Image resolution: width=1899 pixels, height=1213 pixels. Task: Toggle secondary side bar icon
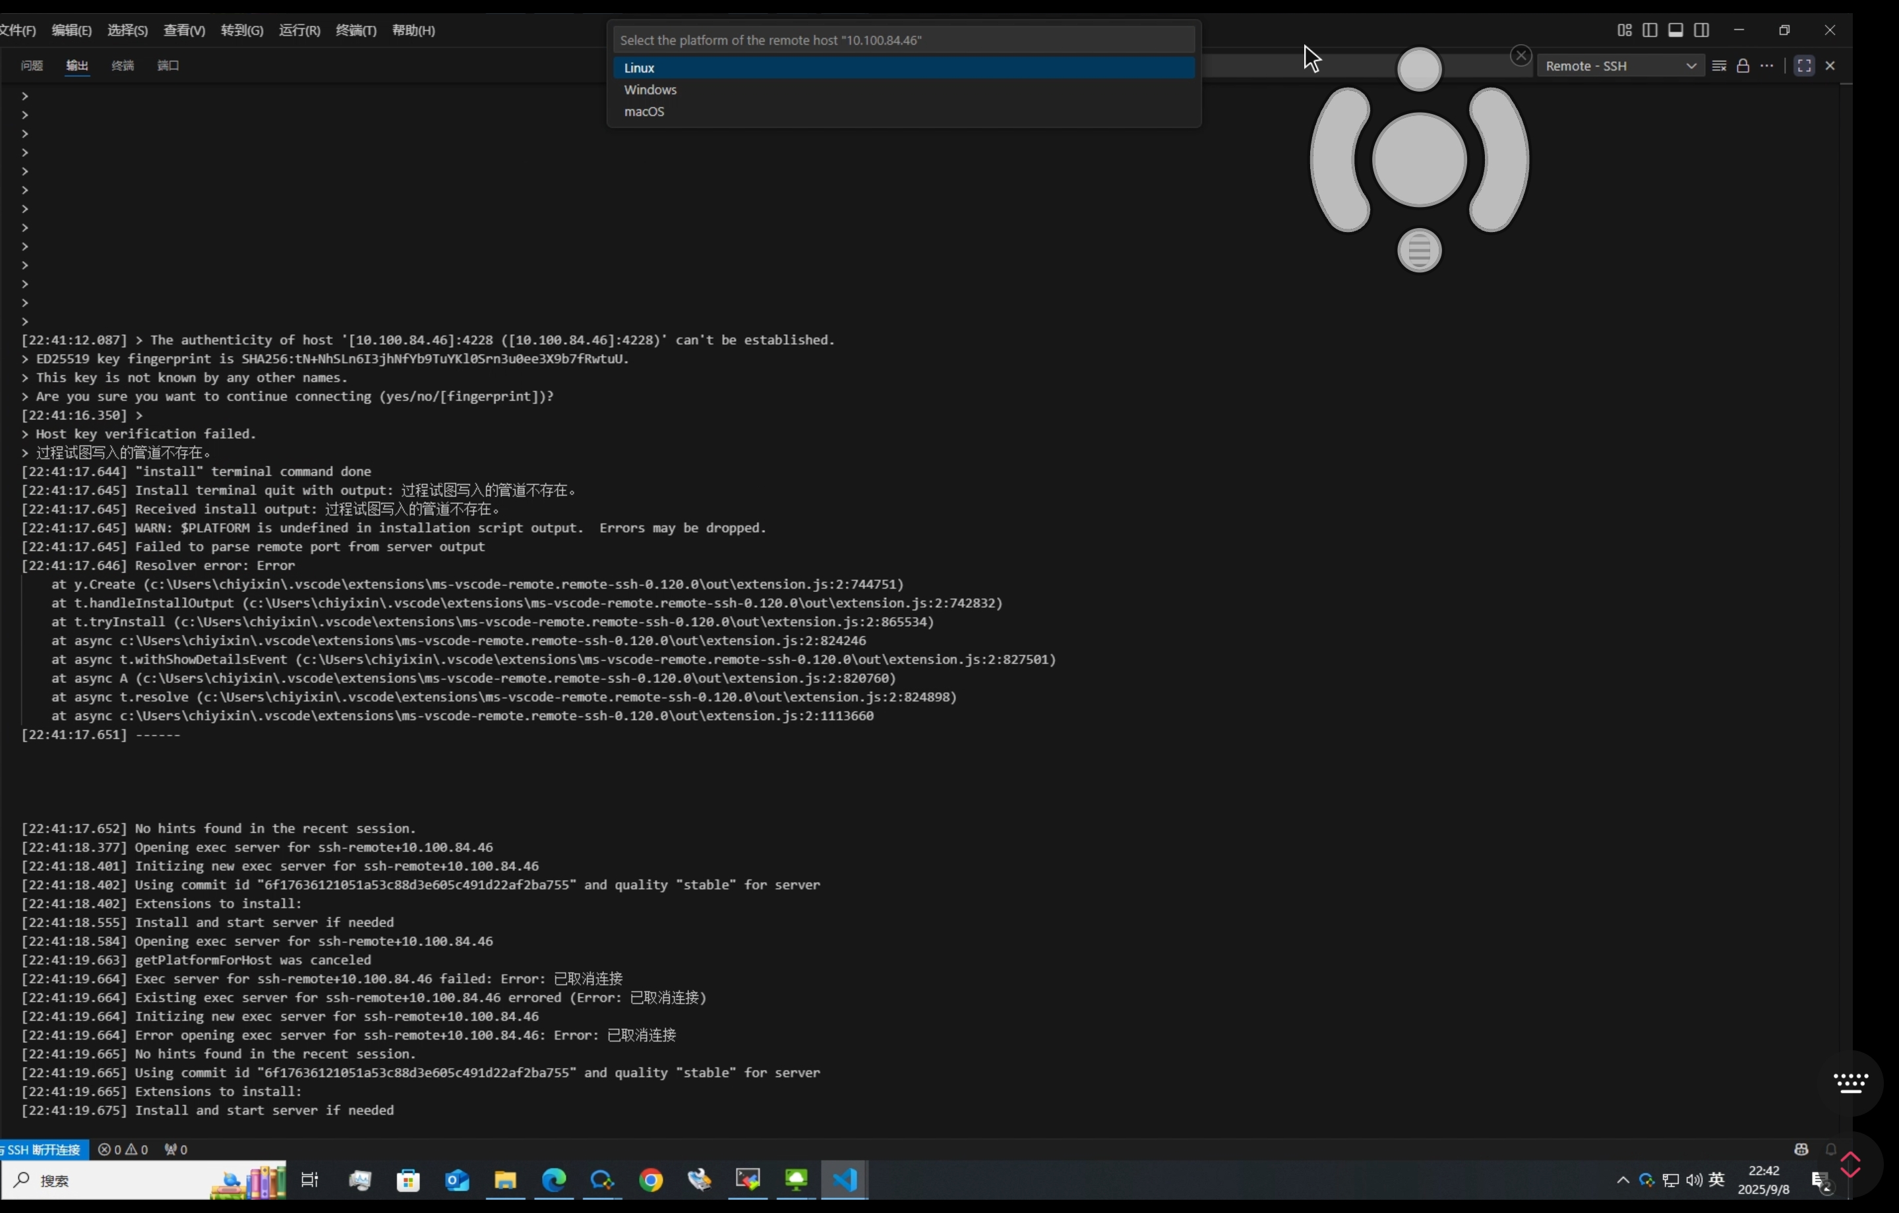1702,30
